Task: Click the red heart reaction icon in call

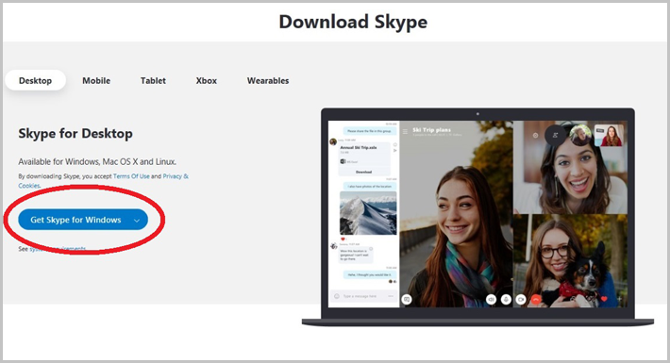Action: tap(604, 300)
